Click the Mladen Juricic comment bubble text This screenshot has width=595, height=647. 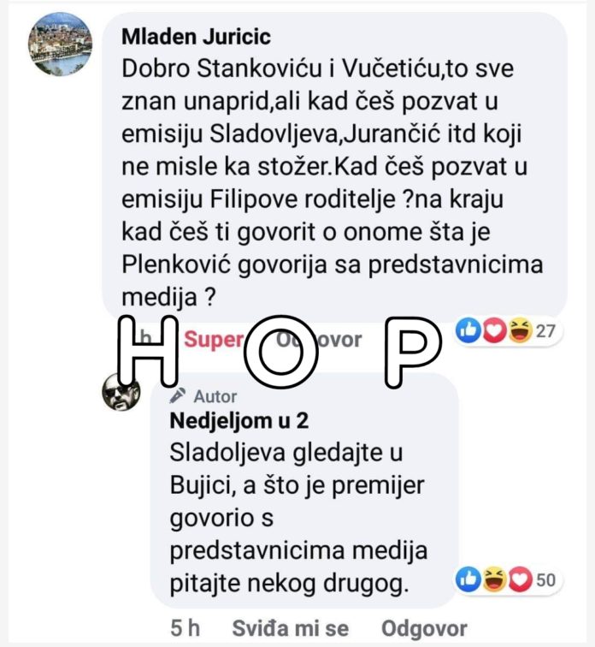tap(332, 183)
